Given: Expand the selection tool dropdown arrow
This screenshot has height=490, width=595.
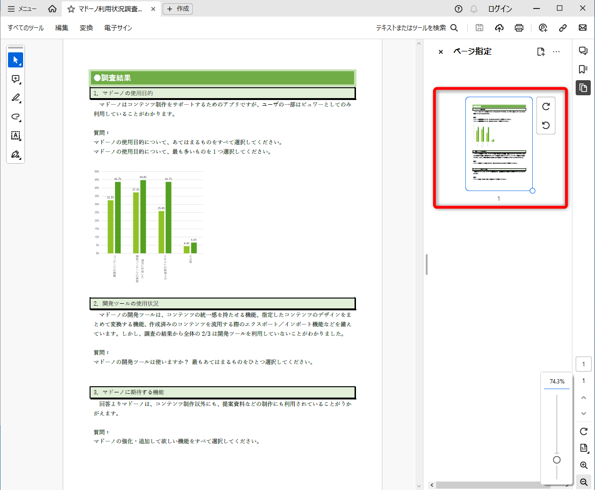Looking at the screenshot, I should point(21,65).
